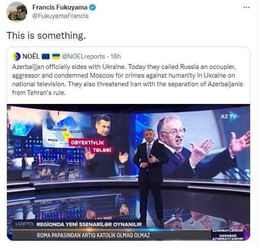Open the quoted tweet text about Azerbaijan
Viewport: 260px width, 248px height.
127,80
